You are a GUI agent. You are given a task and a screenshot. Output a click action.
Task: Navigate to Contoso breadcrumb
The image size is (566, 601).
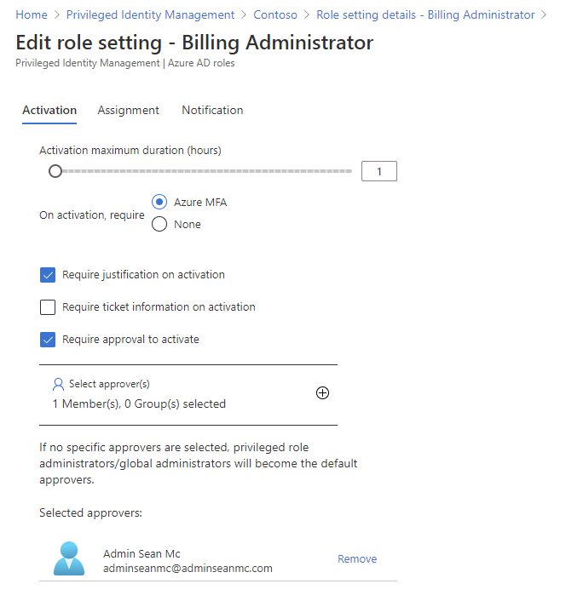point(275,14)
